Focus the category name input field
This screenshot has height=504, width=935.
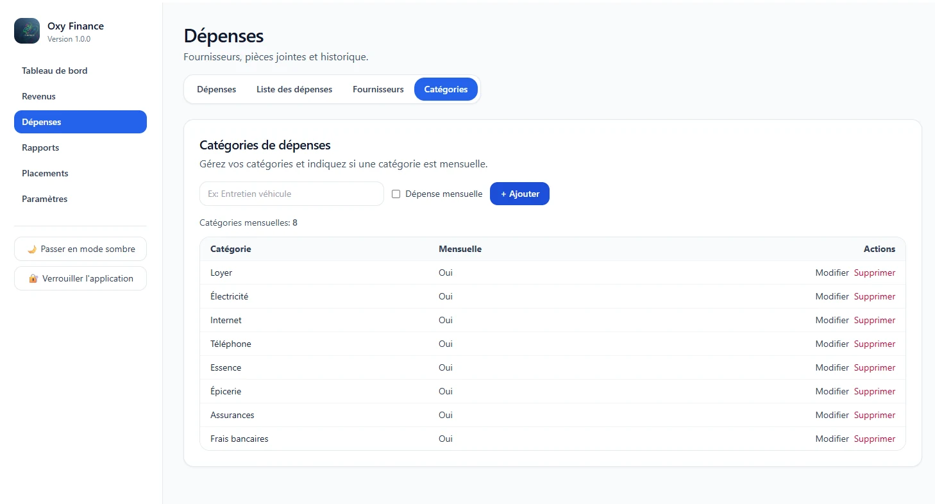pos(292,194)
